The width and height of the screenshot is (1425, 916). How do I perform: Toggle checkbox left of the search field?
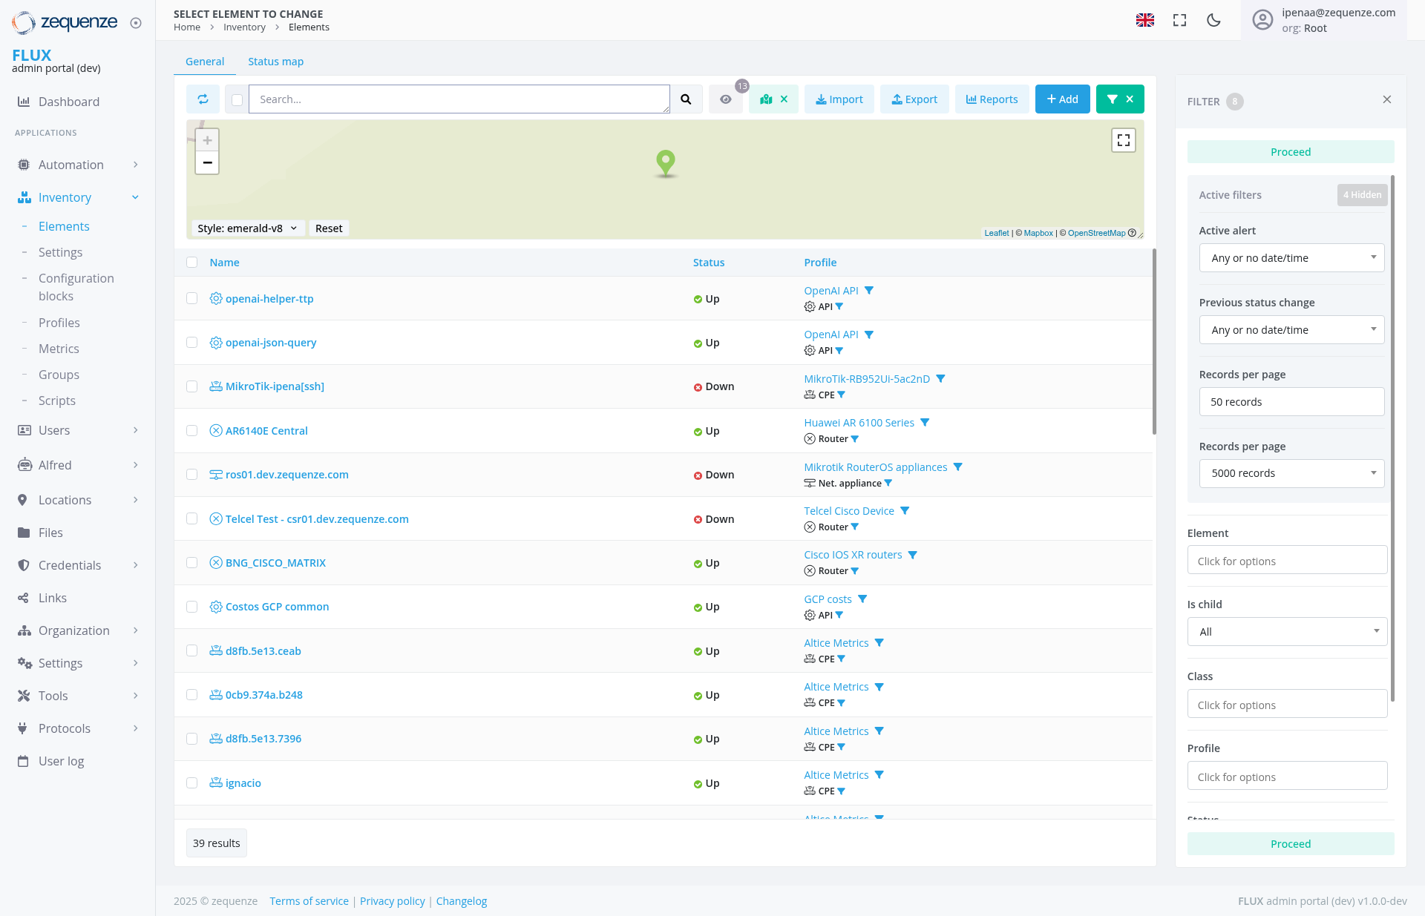[237, 99]
